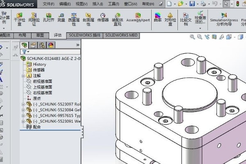Viewport: 246px width, 164px height.
Task: Open SimulationXpress 分析向导
Action: [x=224, y=19]
